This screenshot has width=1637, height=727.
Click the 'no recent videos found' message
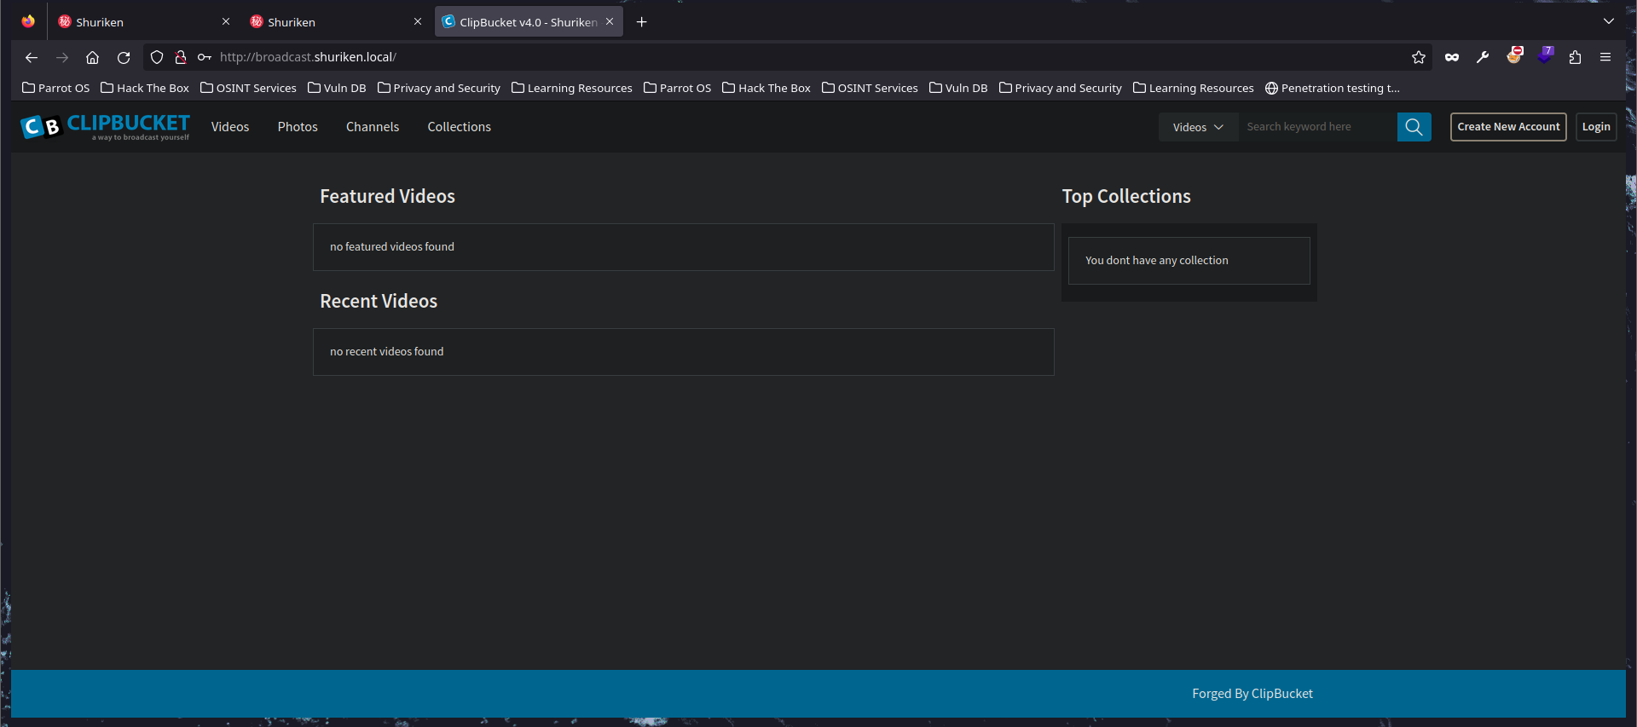tap(387, 351)
